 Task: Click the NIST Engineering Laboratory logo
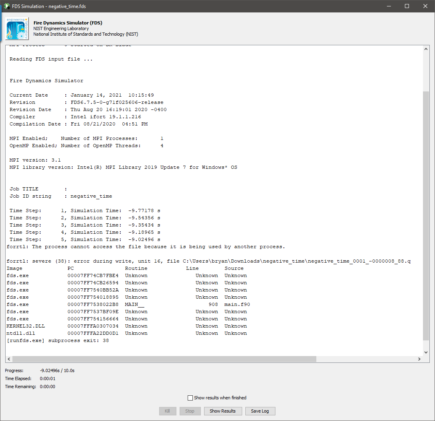[16, 28]
